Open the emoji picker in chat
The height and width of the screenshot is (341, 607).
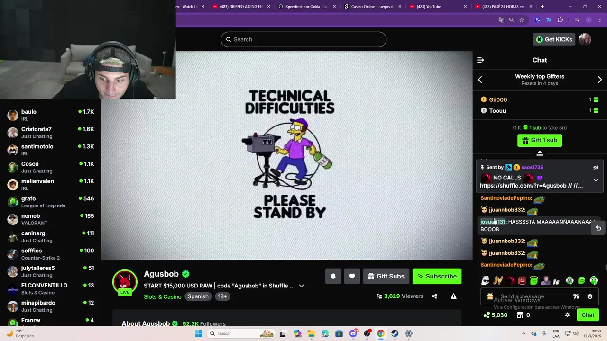click(x=590, y=296)
